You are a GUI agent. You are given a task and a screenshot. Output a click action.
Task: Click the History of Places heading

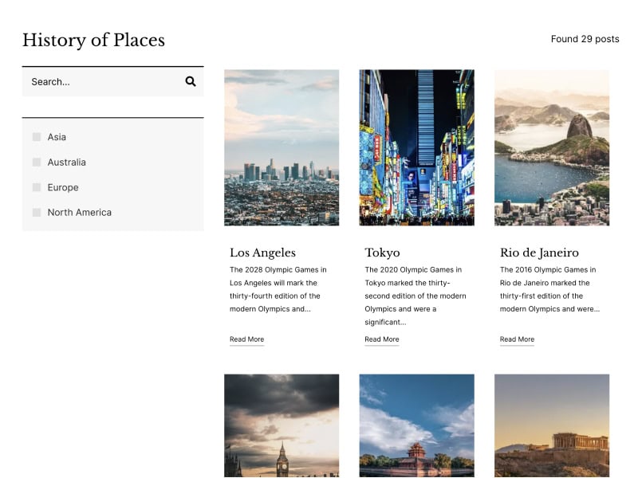[93, 40]
